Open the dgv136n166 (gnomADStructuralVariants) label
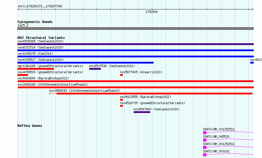Screen dimensions: 262x158 tap(50, 66)
